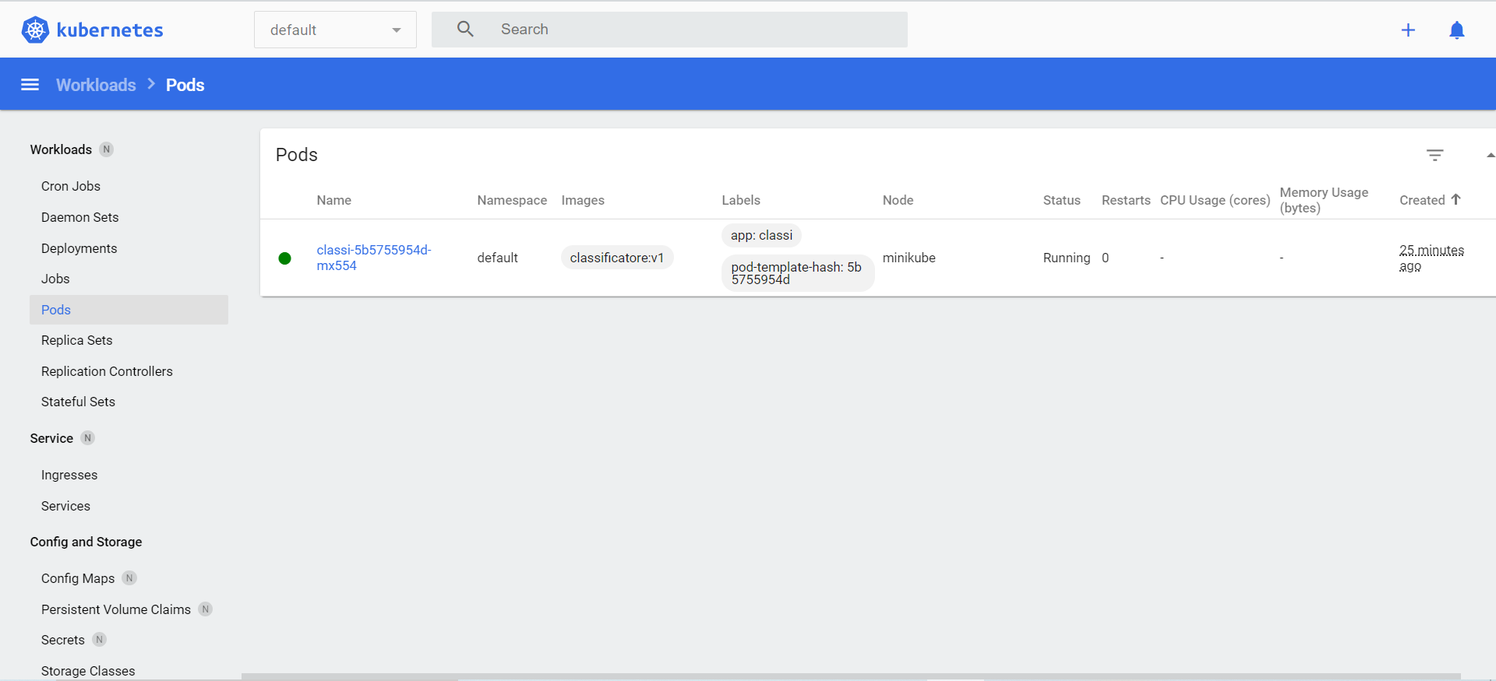The image size is (1496, 681).
Task: Open the notifications bell
Action: [1456, 30]
